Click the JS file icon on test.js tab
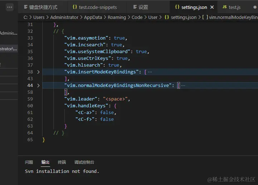Screen dimensions: 258x185 [224, 7]
